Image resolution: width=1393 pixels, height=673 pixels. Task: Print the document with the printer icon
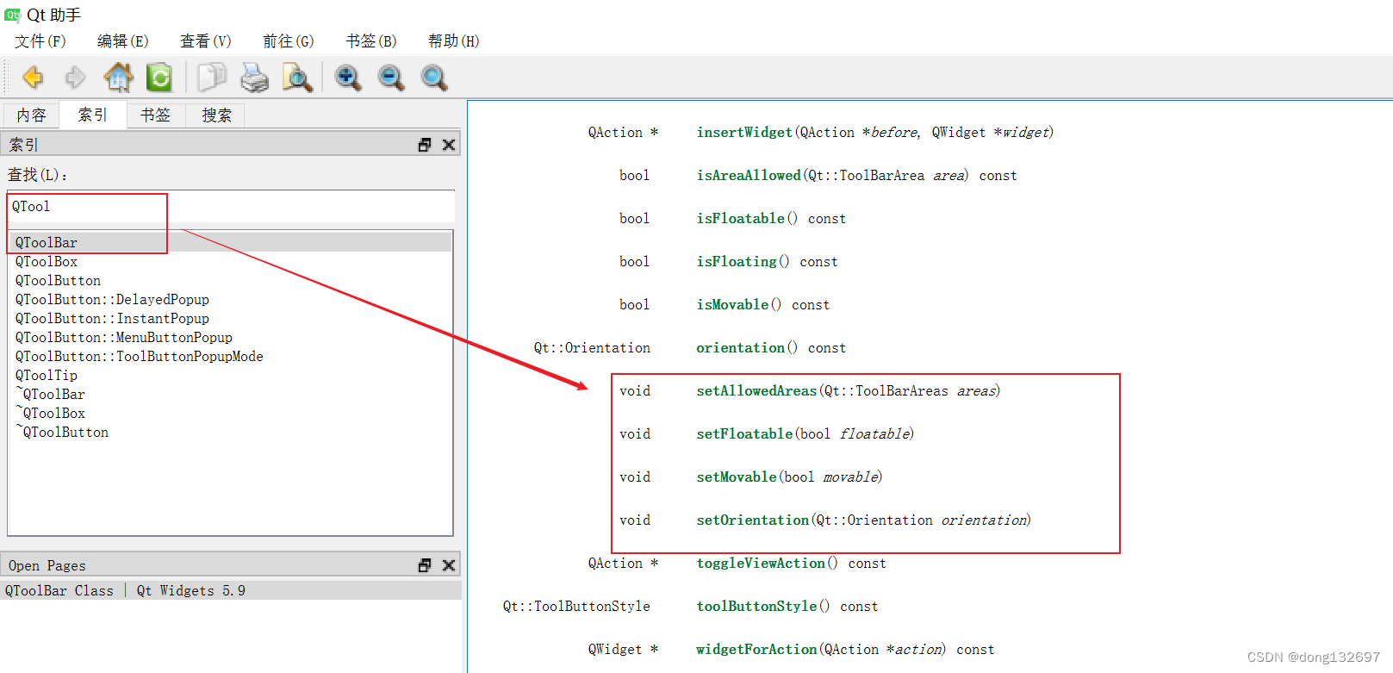click(x=254, y=78)
